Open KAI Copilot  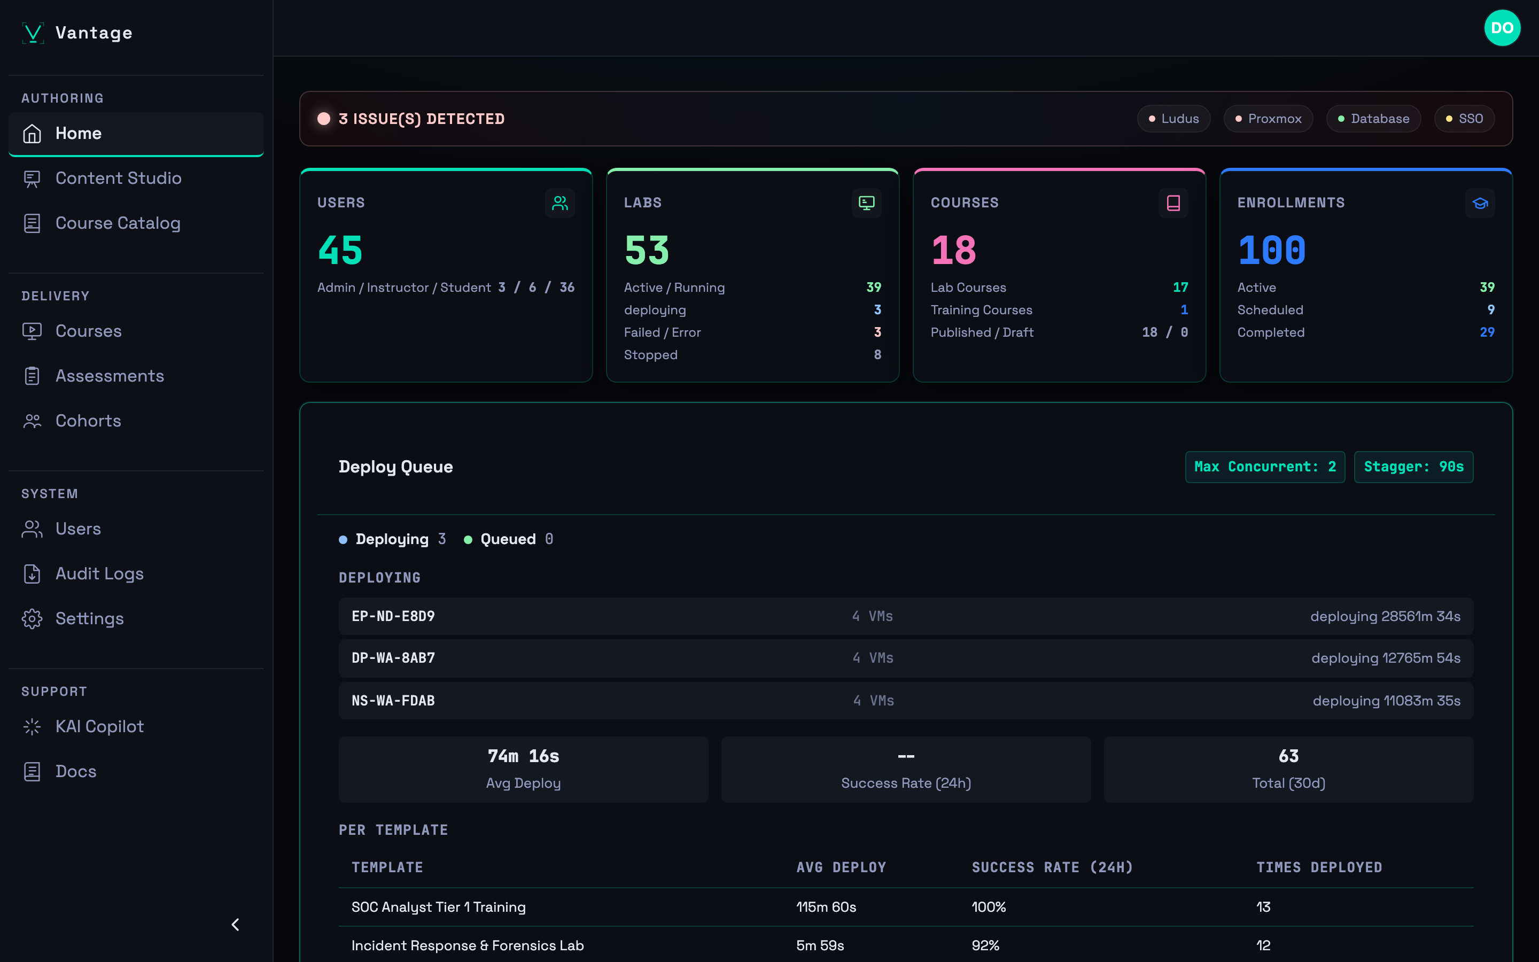pyautogui.click(x=136, y=727)
